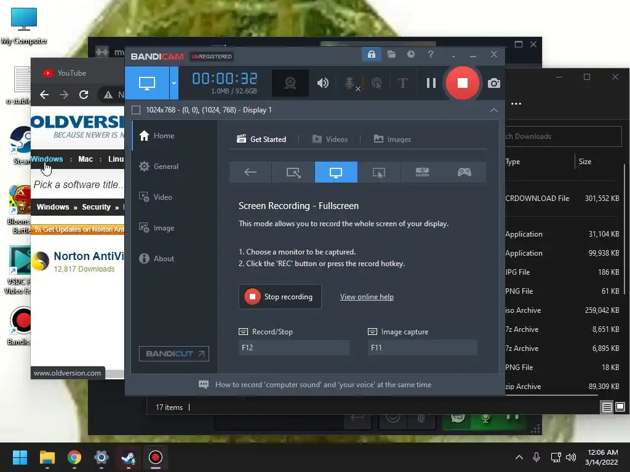Click the Size column header in Explorer
Image resolution: width=630 pixels, height=472 pixels.
(585, 162)
